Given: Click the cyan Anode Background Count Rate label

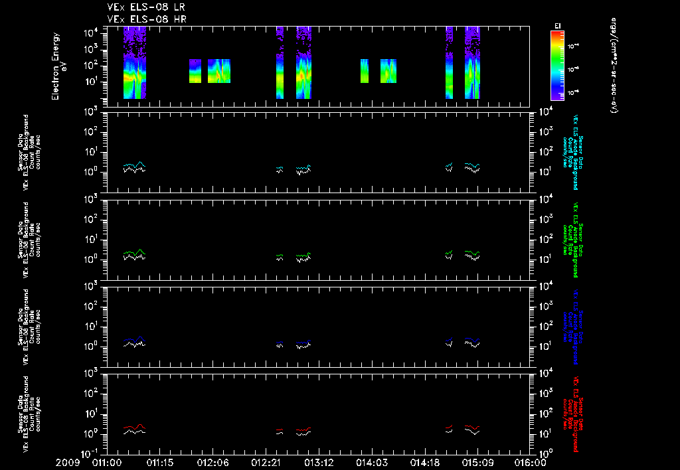Looking at the screenshot, I should [x=573, y=152].
